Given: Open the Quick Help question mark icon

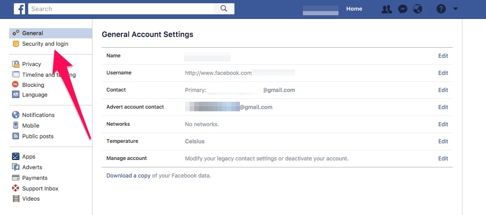Looking at the screenshot, I should [441, 9].
